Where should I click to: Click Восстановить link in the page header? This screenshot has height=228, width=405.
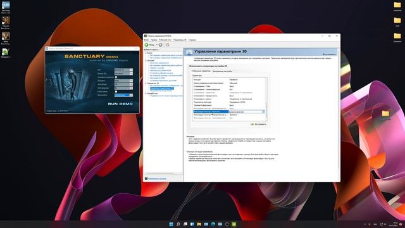click(x=329, y=54)
